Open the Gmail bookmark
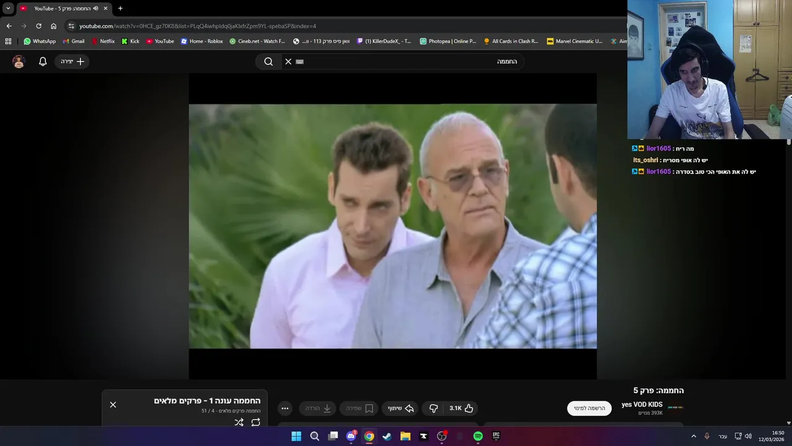Screen dimensions: 792x446 point(74,42)
